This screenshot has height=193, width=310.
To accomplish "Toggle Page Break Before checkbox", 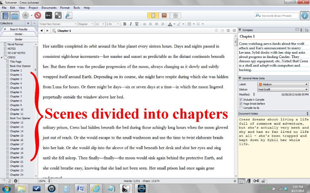I will (241, 103).
